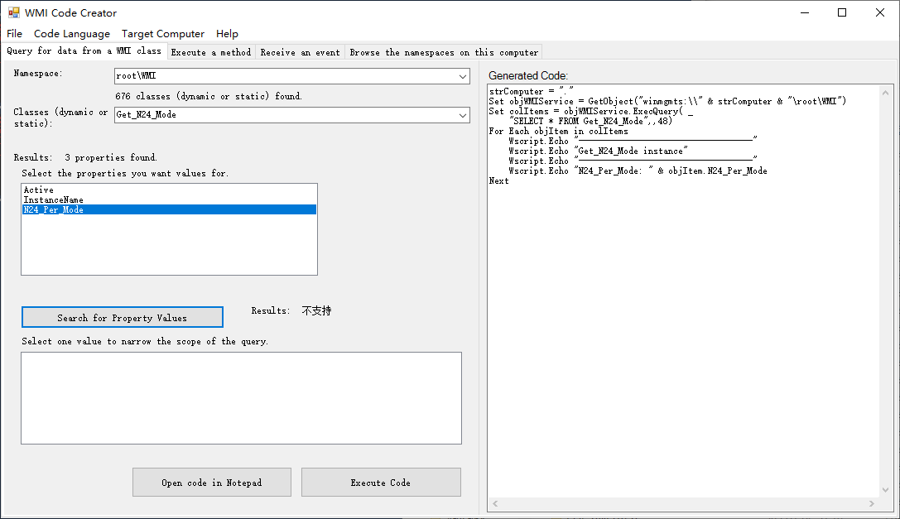Viewport: 900px width, 519px height.
Task: Click the WMI Code Creator title bar icon
Action: click(16, 12)
